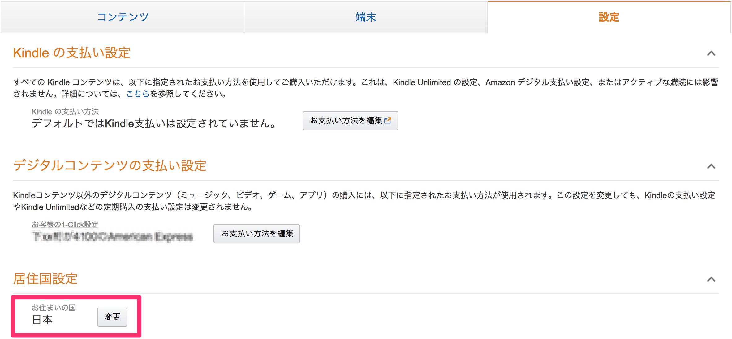
Task: Click the Kindle の支払い方法 label
Action: pyautogui.click(x=65, y=111)
